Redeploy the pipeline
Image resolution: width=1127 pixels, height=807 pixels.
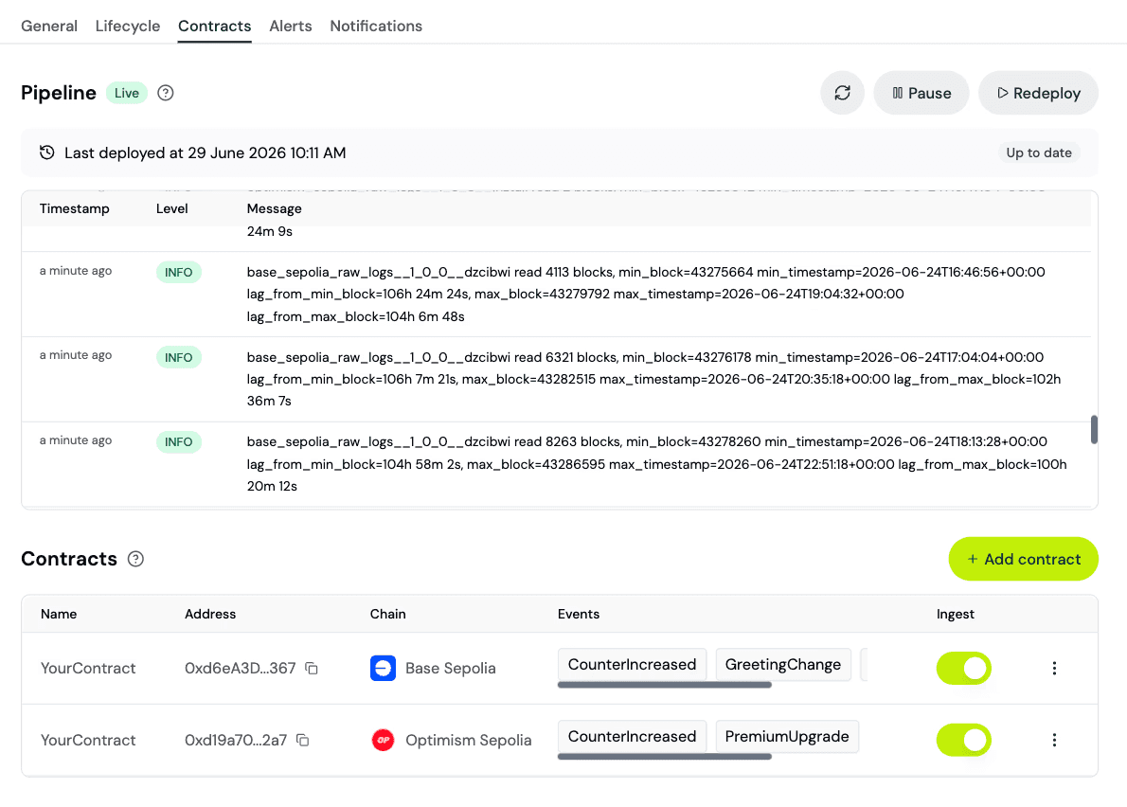click(x=1039, y=93)
